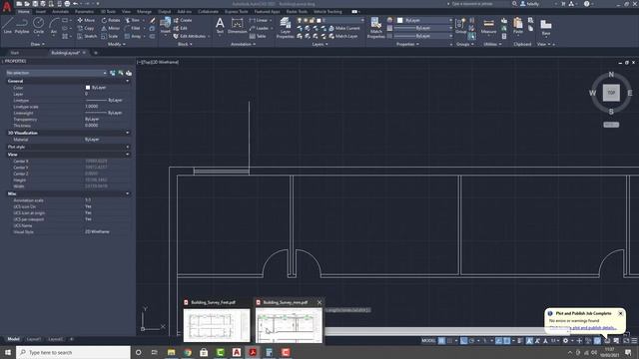Open the Output ribbon tab
639x359 pixels.
point(164,11)
